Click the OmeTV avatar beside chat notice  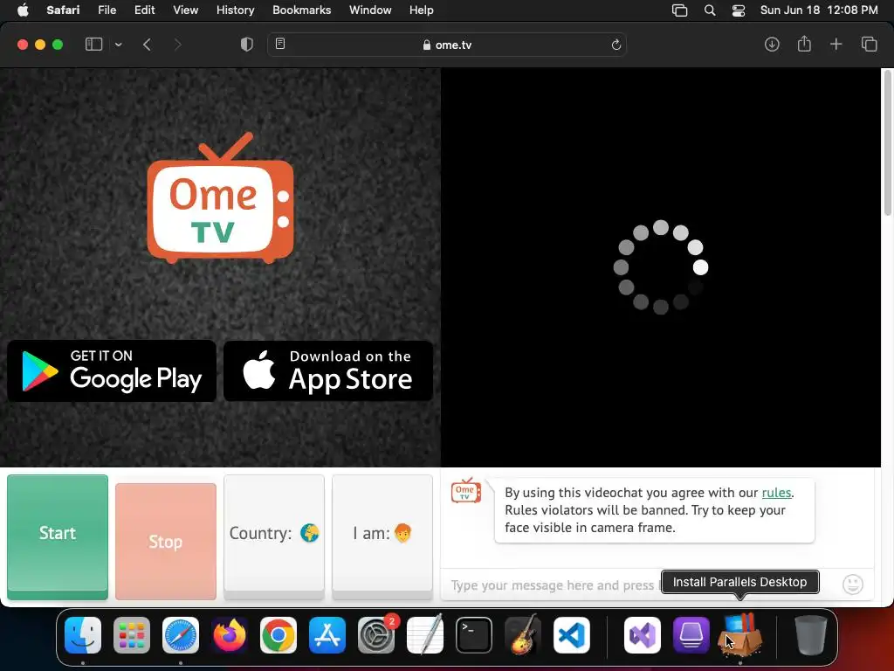point(466,491)
